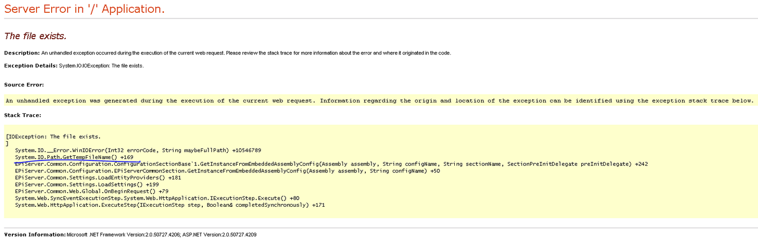The width and height of the screenshot is (758, 245).
Task: Click the description sentence about unhandled exception
Action: (246, 53)
